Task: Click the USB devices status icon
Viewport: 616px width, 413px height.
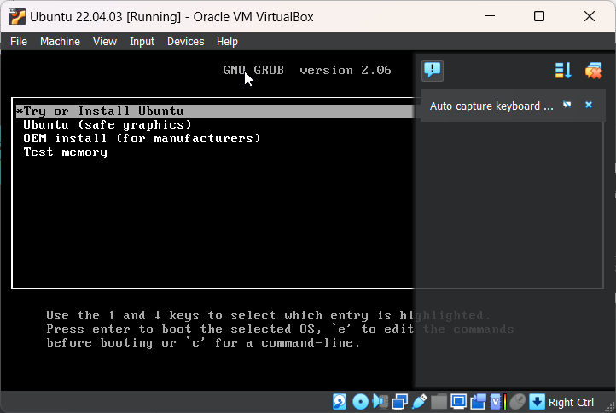Action: click(x=419, y=402)
